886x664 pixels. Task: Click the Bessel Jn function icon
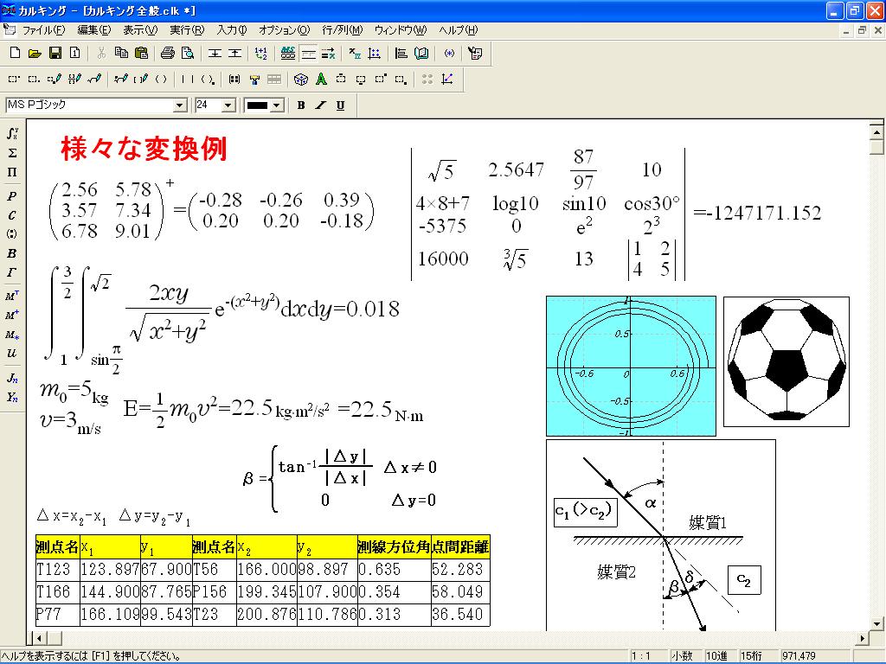pyautogui.click(x=12, y=379)
